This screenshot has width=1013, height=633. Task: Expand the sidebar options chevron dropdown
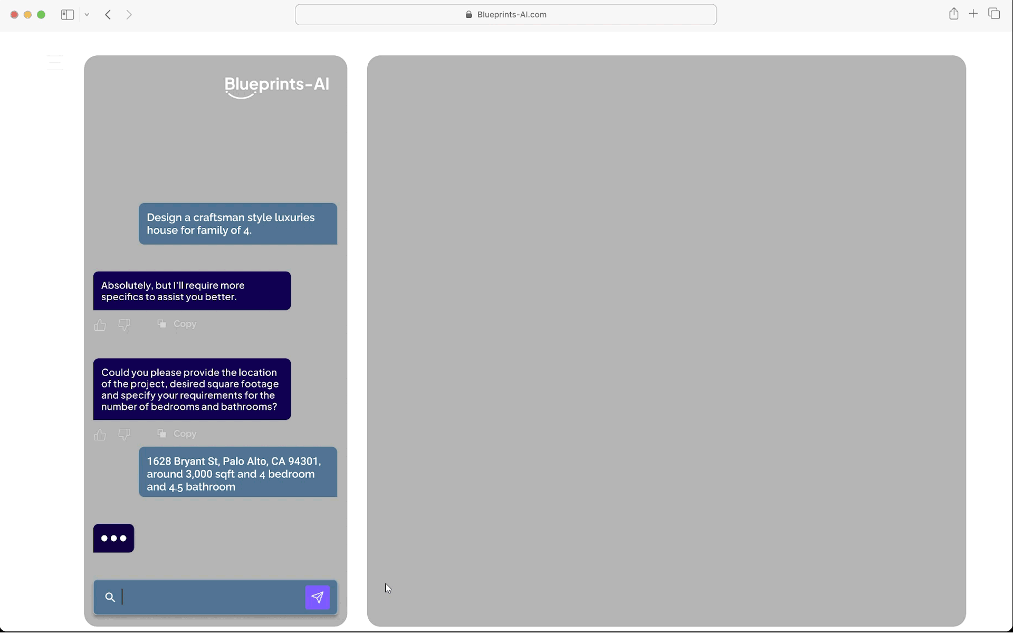pos(87,15)
